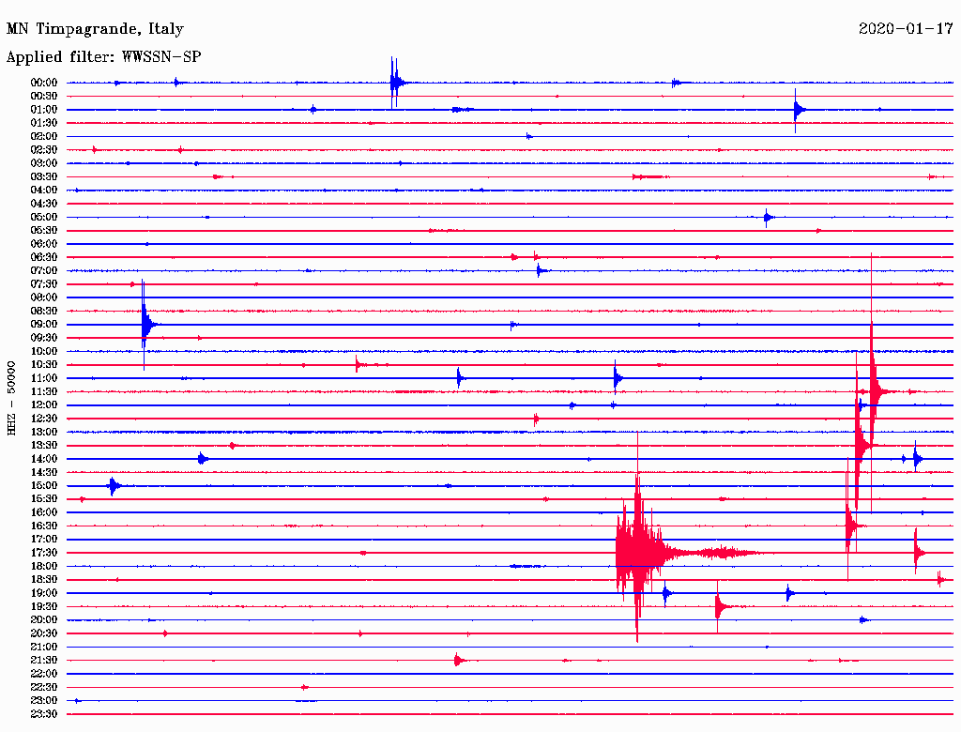Click the 03:30 time label

click(x=44, y=177)
